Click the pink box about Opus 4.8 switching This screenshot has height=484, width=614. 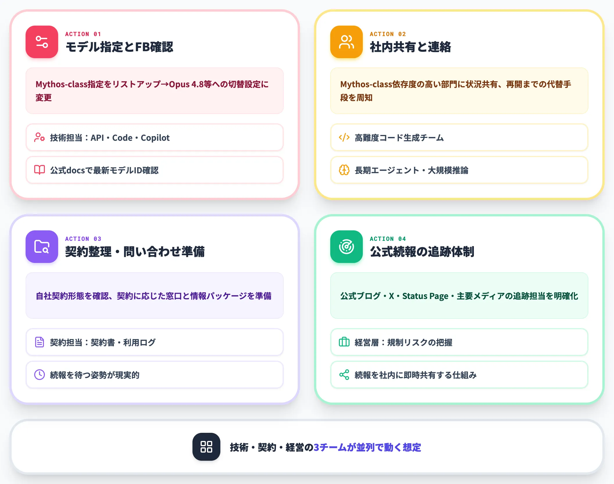coord(155,91)
